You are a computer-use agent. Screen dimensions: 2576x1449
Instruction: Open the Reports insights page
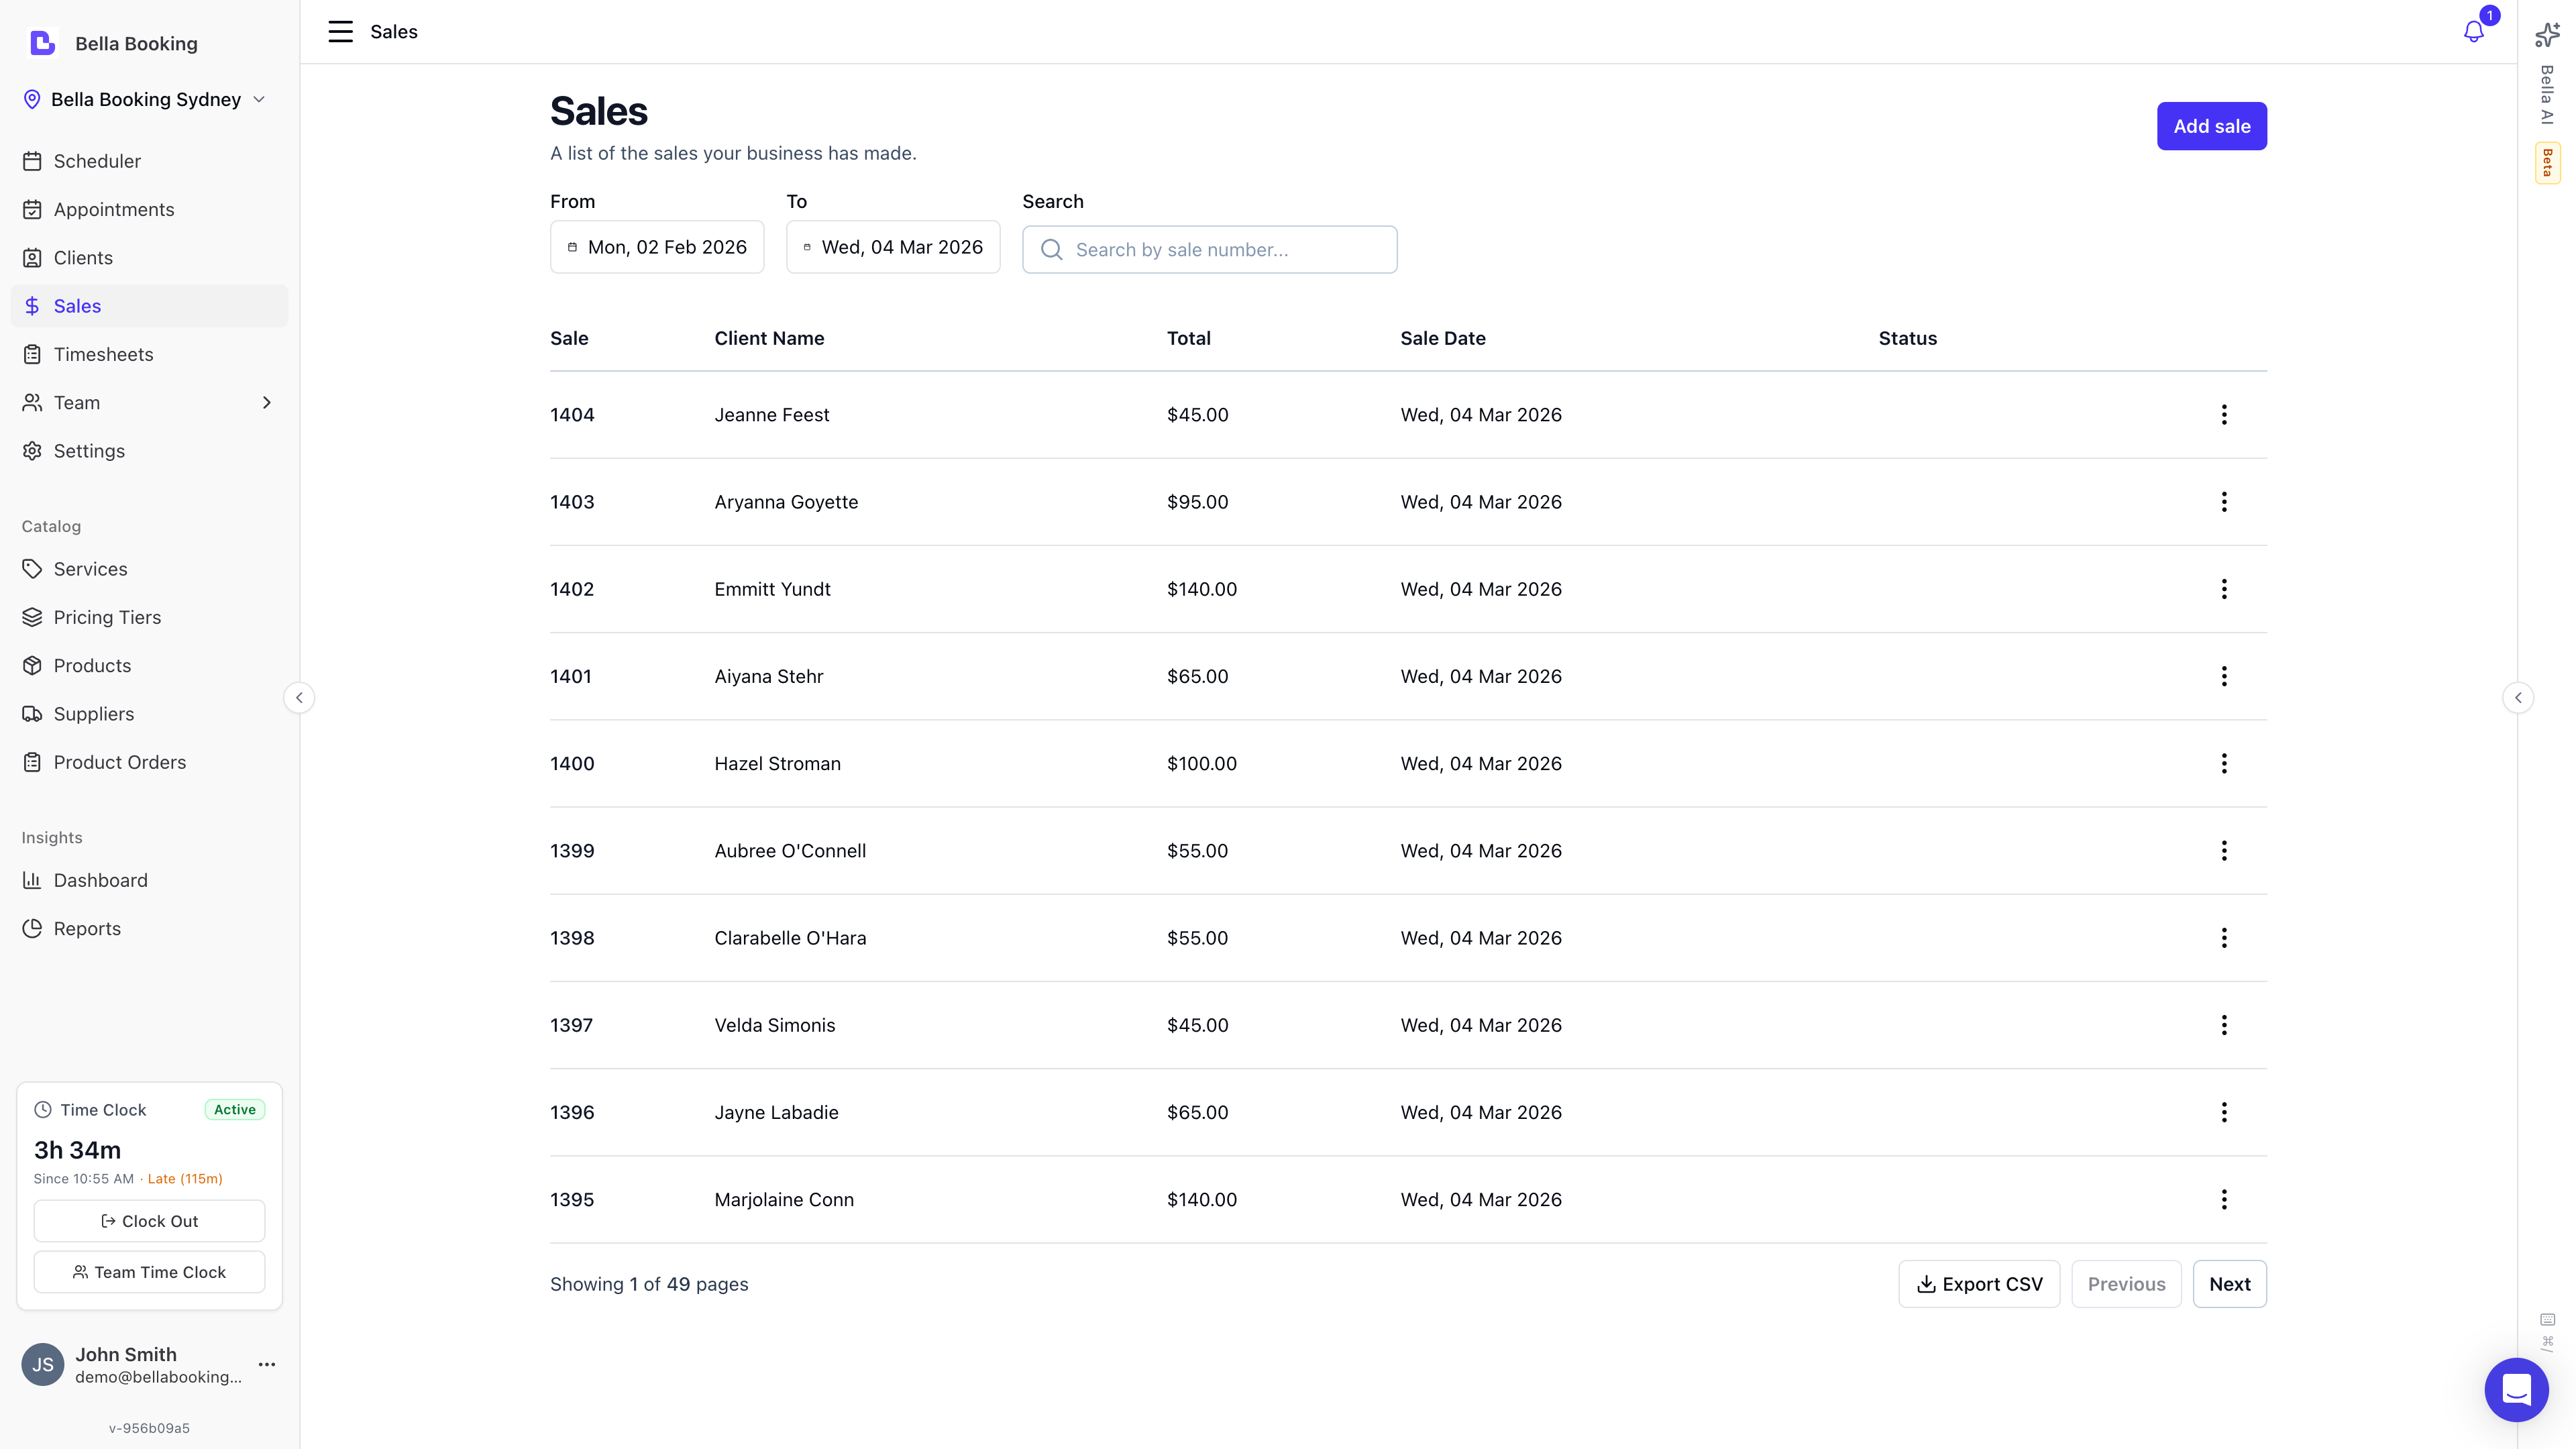point(86,928)
